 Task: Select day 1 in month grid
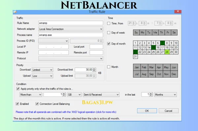[135, 43]
